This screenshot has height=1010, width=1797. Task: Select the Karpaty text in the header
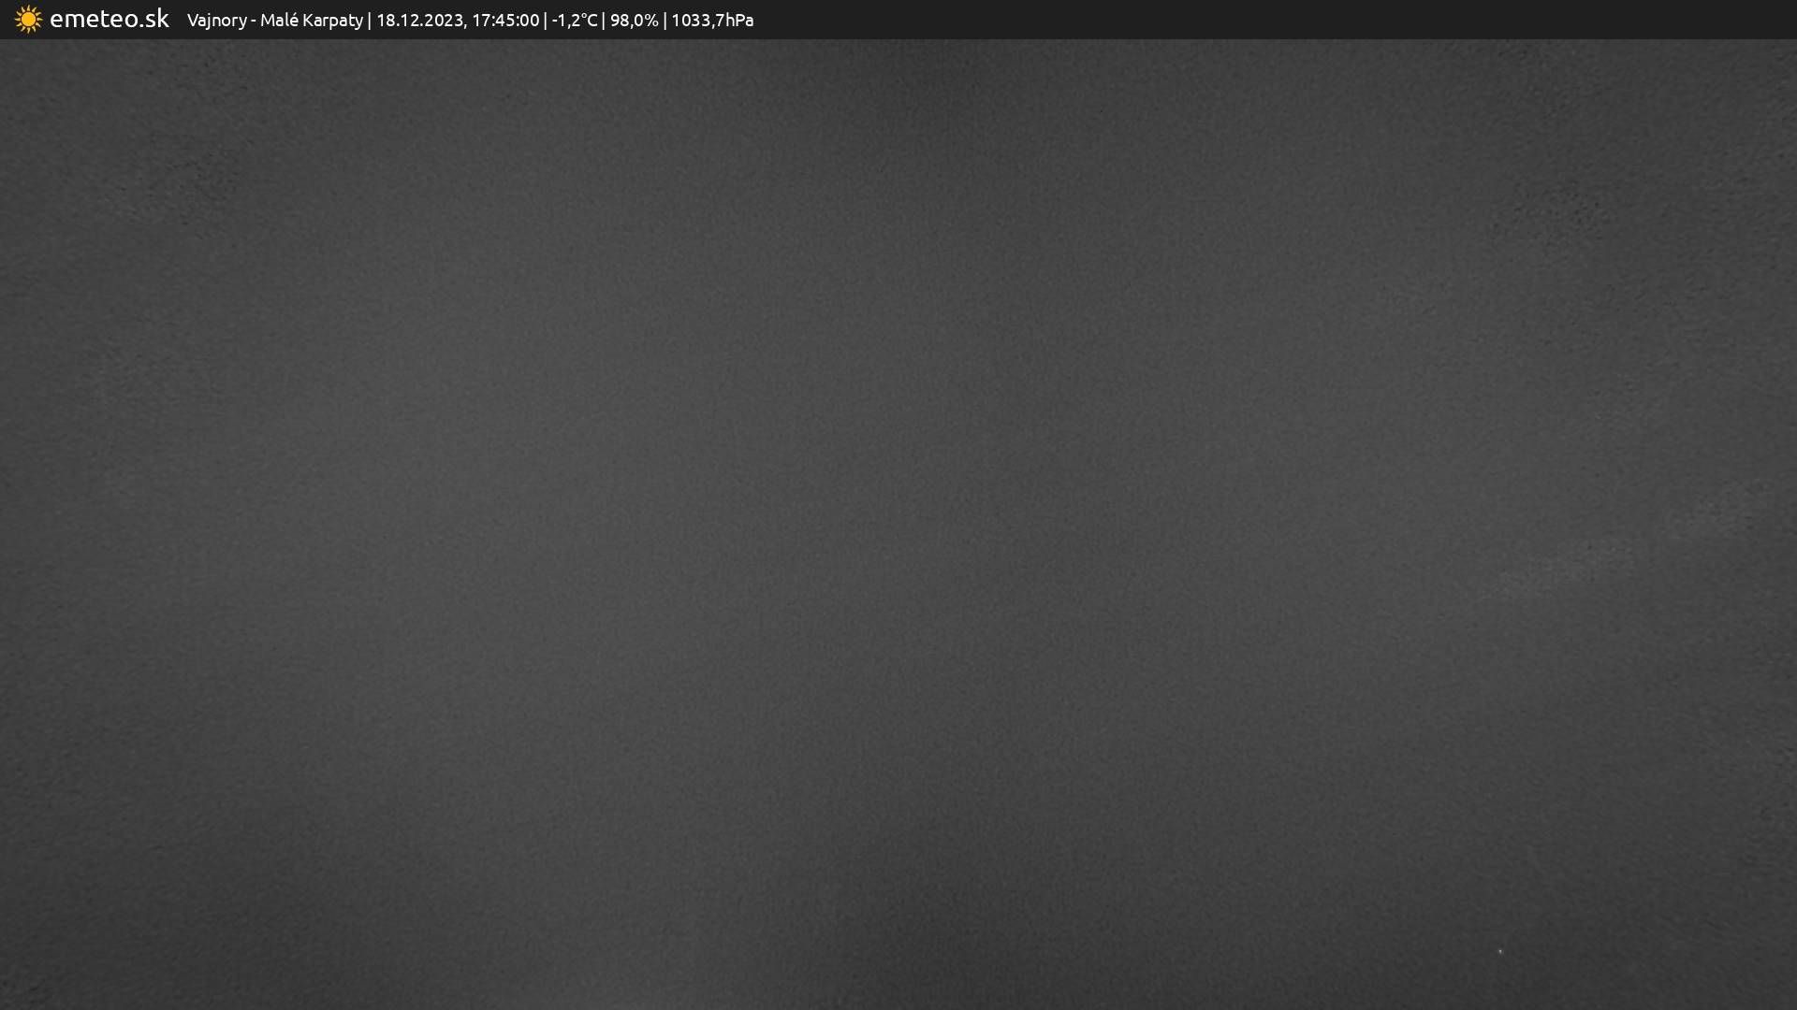(x=332, y=21)
